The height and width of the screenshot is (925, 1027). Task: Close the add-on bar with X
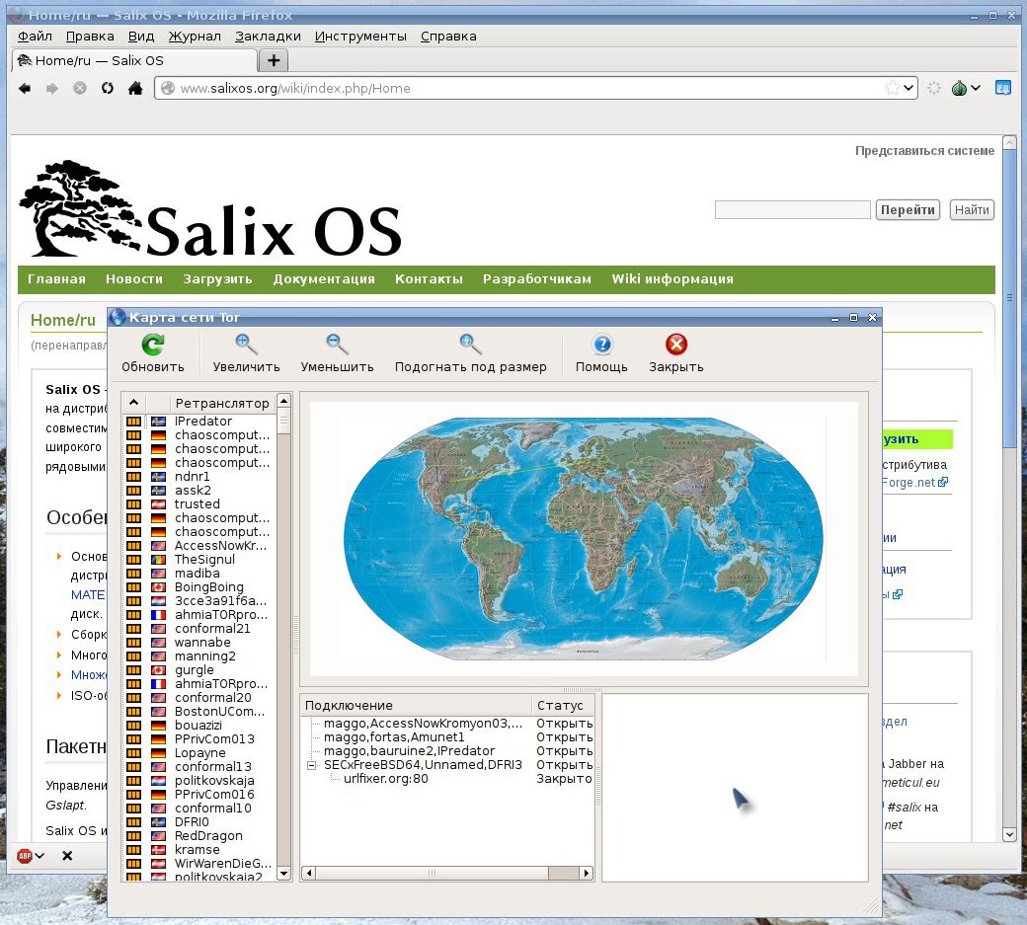(x=67, y=856)
